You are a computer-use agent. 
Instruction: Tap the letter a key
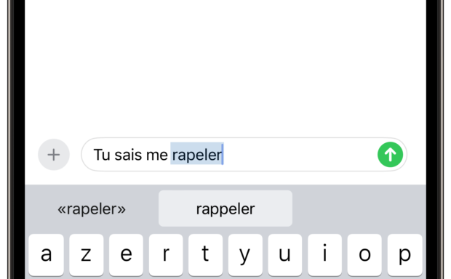[x=47, y=255]
